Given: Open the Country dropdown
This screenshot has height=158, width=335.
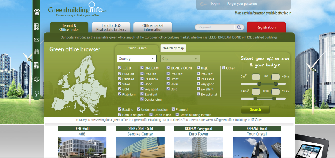Looking at the screenshot, I should (x=137, y=59).
